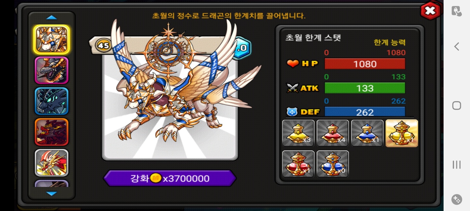Select the small red essence potion x4

tap(333, 133)
